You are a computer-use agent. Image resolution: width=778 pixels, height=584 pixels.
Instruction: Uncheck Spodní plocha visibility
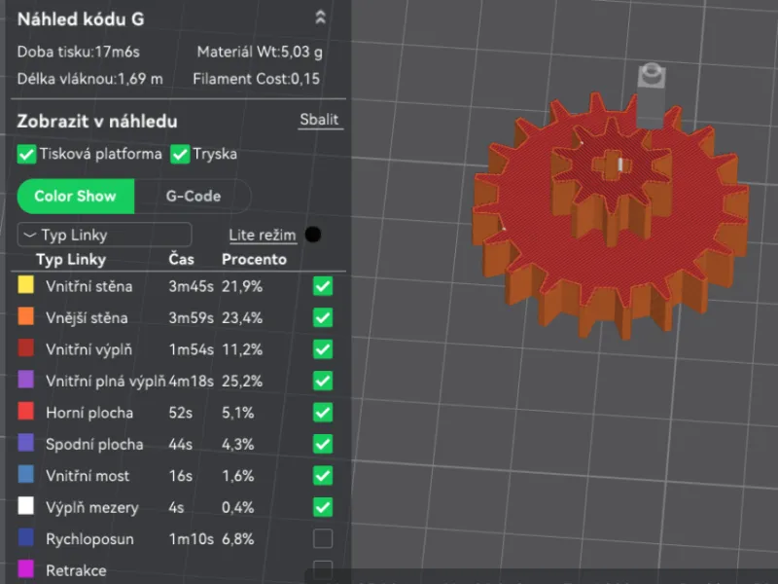click(x=323, y=444)
